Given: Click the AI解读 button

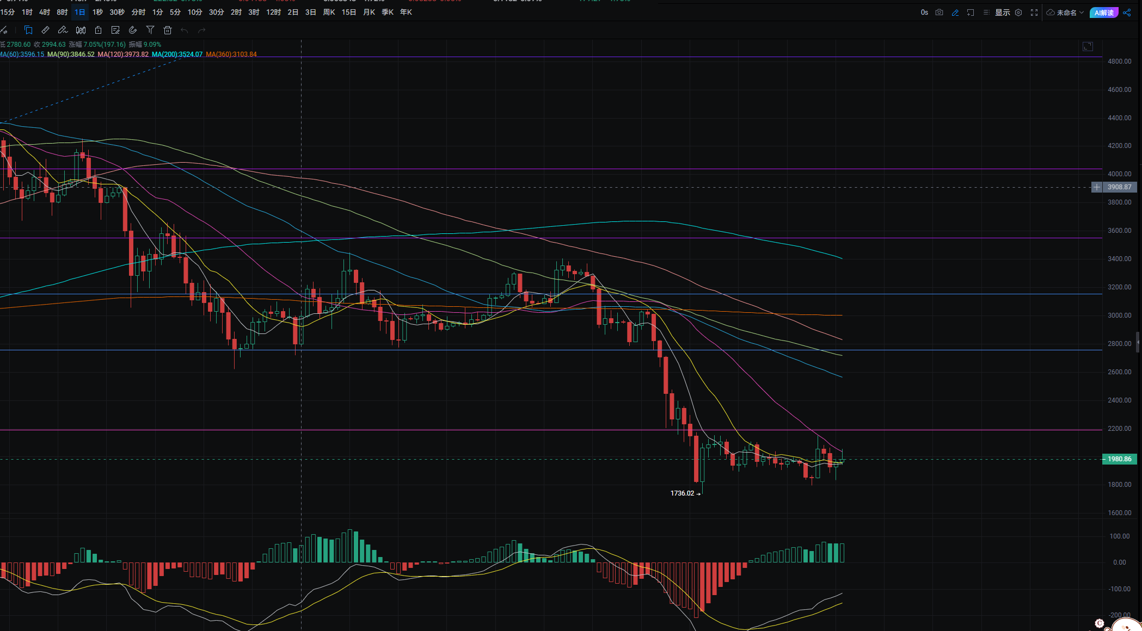Looking at the screenshot, I should click(1104, 13).
